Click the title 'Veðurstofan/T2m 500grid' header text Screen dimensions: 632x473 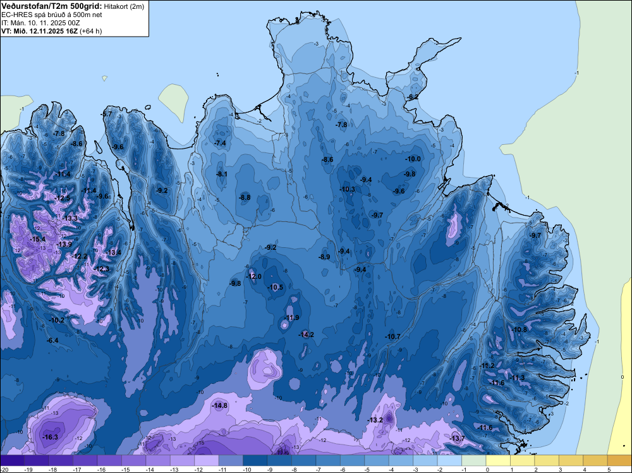[51, 6]
